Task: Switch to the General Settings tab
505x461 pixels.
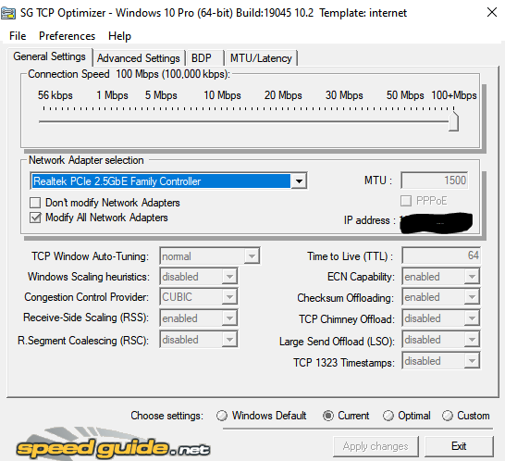Action: click(50, 56)
